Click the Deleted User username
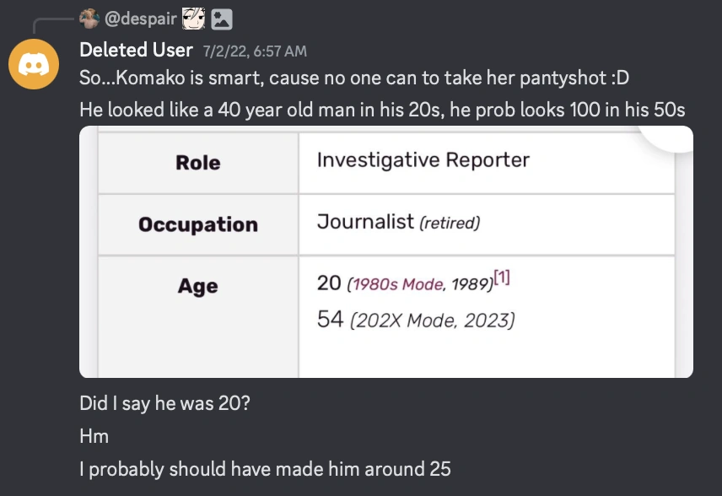This screenshot has height=496, width=722. 136,51
